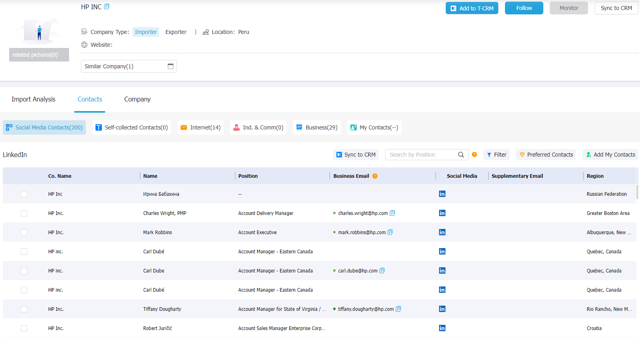Click Greater Boston Area region cell
Image resolution: width=640 pixels, height=338 pixels.
coord(608,213)
